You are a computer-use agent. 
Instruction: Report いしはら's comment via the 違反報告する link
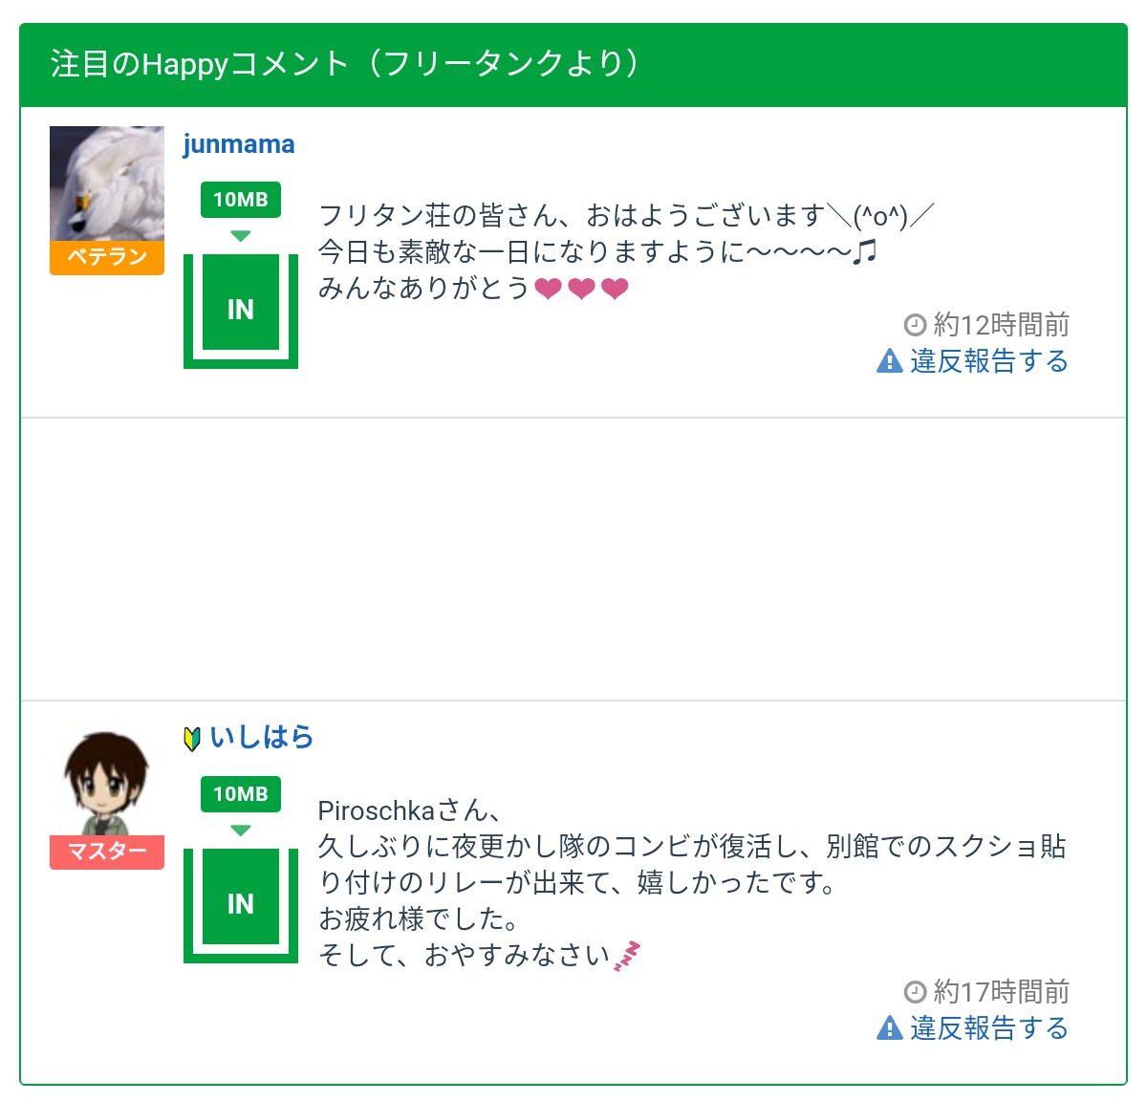988,1028
